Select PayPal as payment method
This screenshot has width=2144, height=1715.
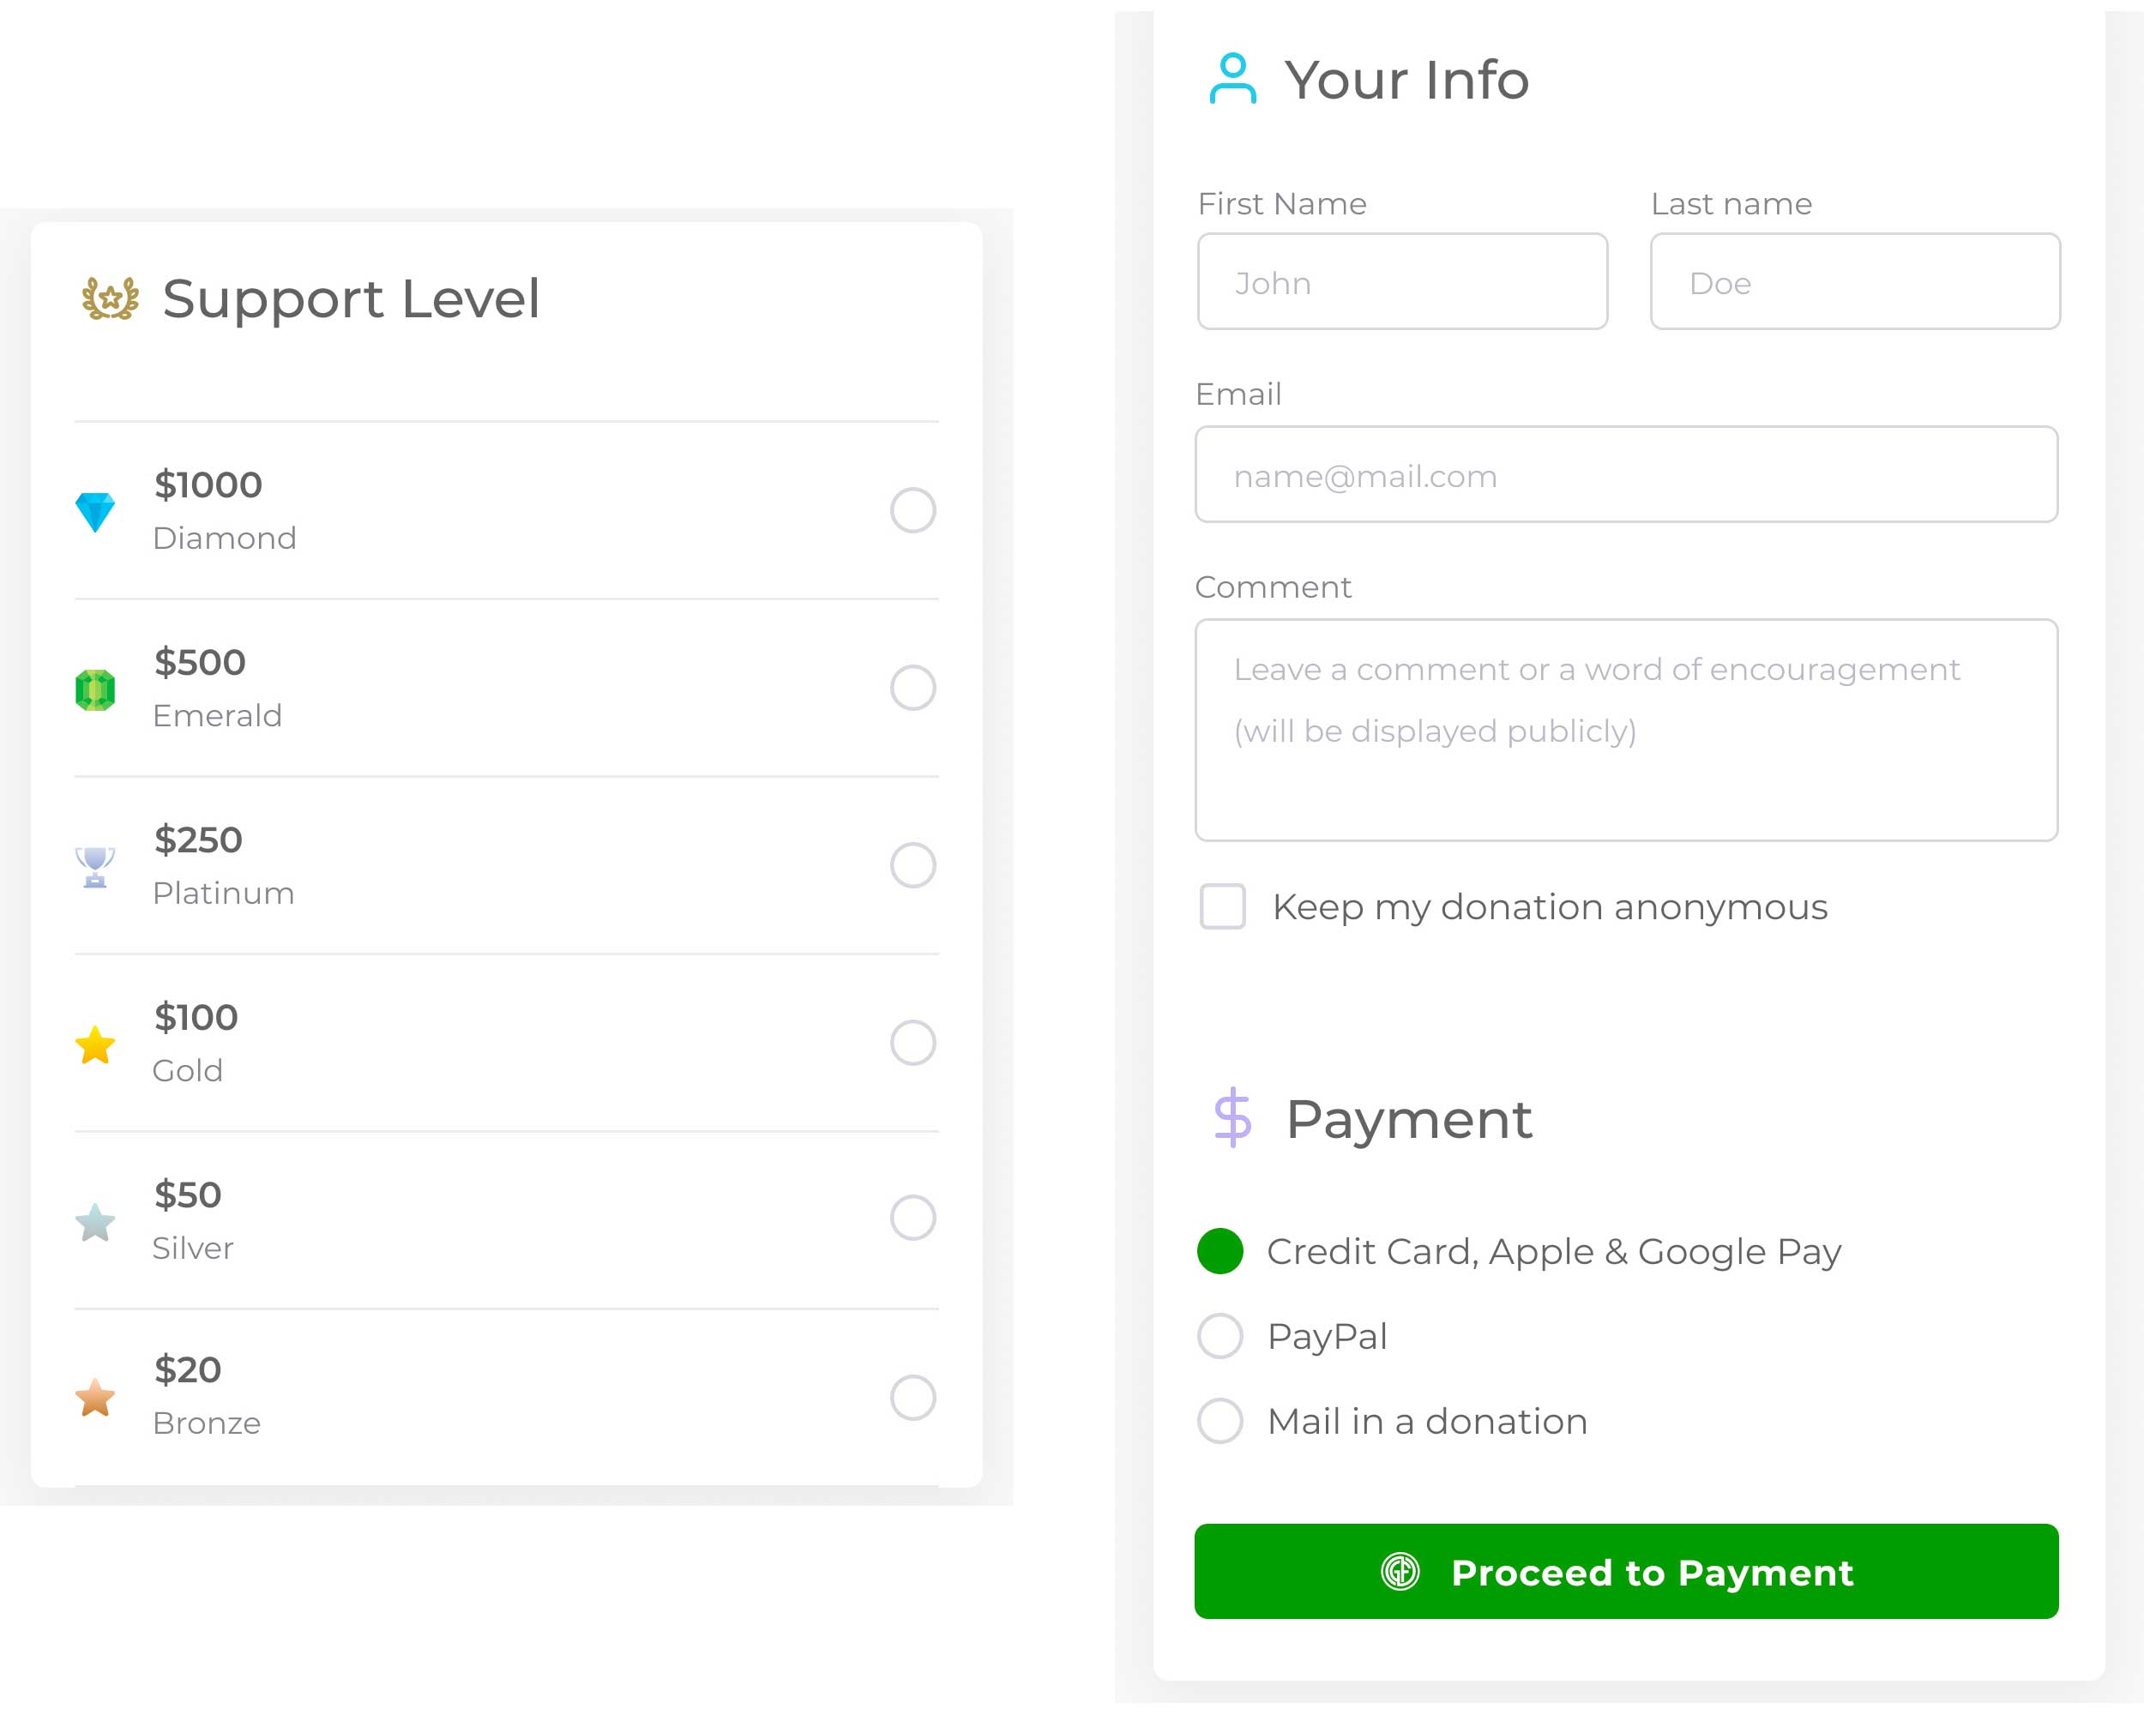tap(1220, 1336)
